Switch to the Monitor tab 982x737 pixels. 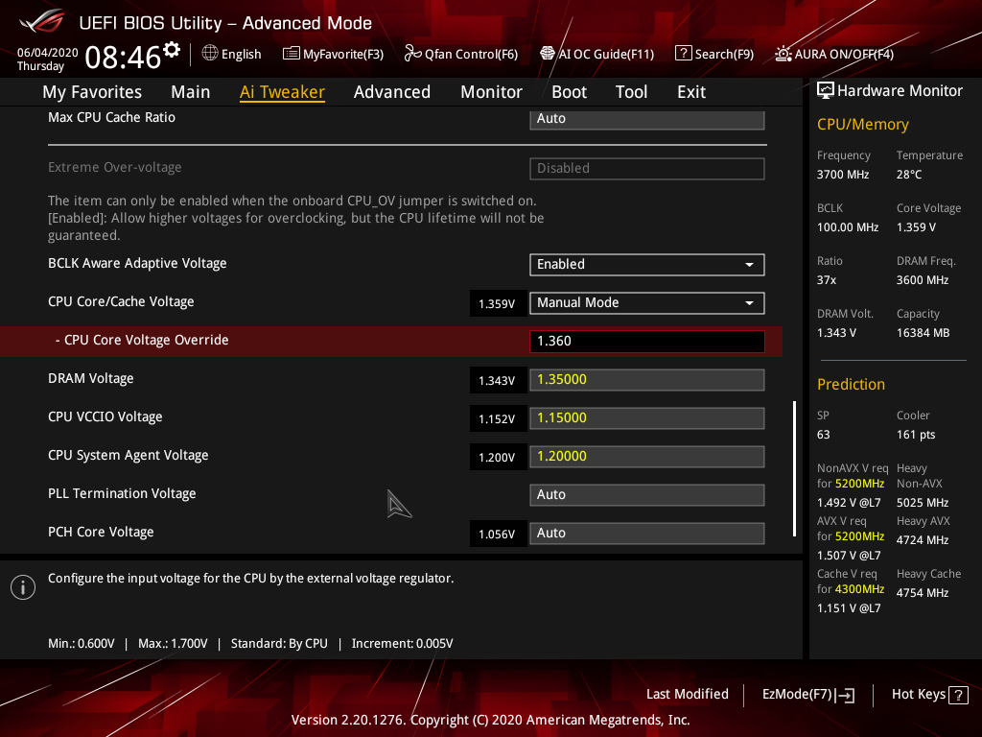491,91
